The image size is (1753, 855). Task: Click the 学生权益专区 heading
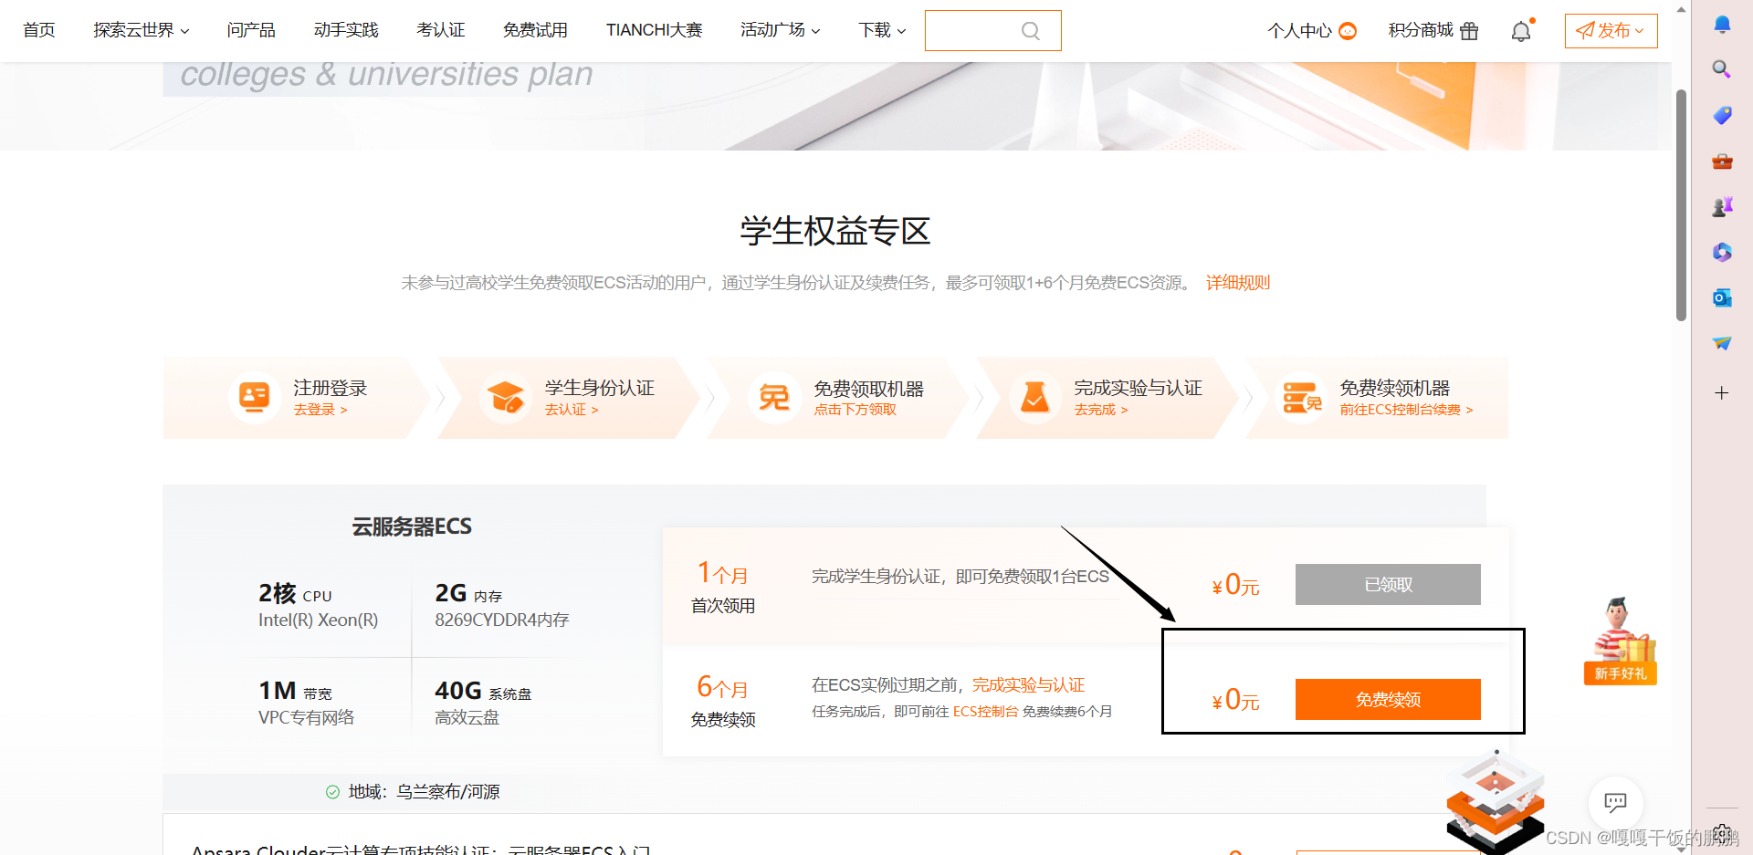(835, 231)
